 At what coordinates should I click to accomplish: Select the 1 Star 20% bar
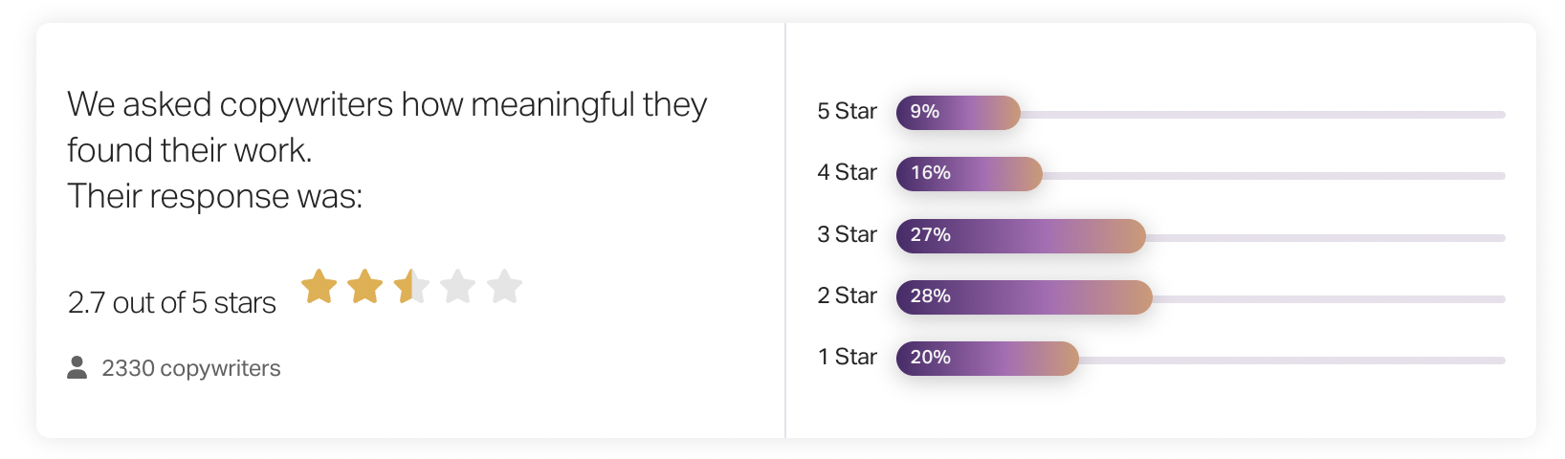(x=987, y=359)
